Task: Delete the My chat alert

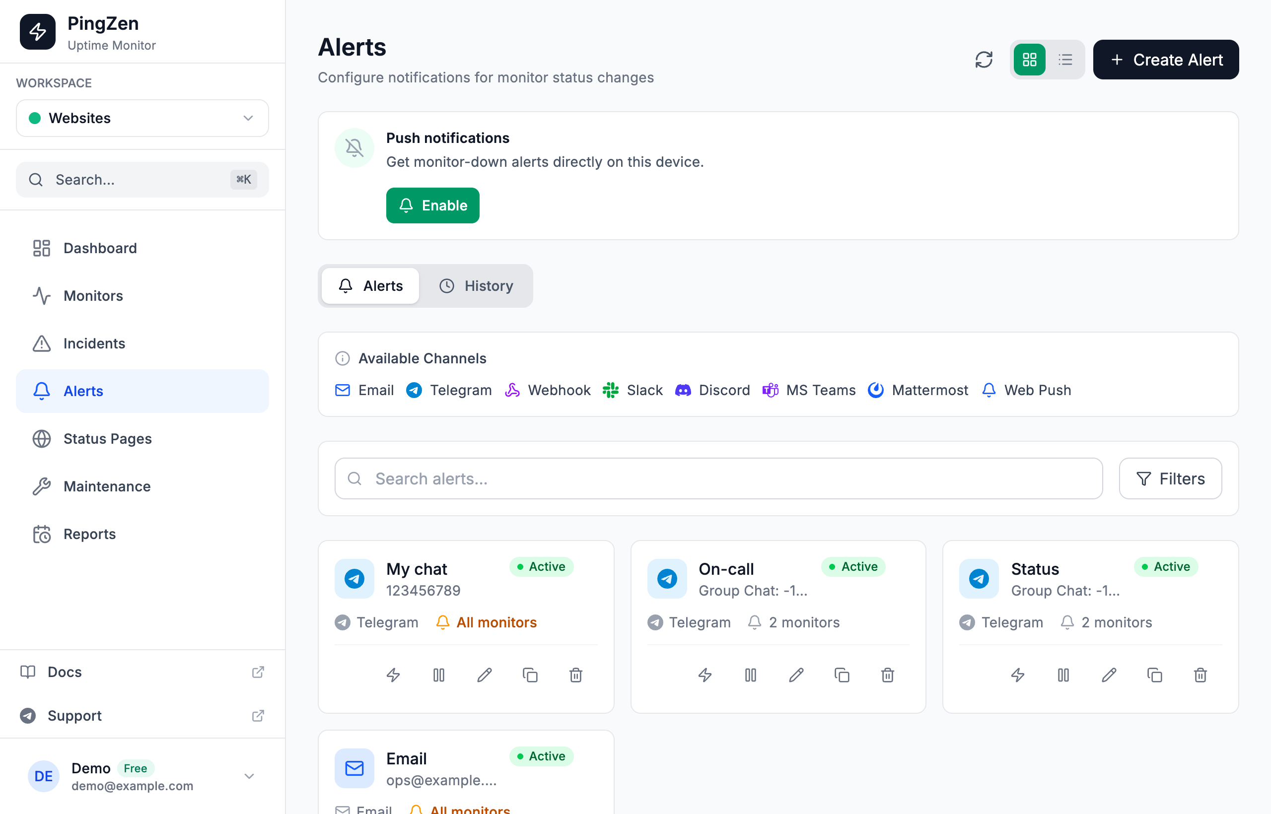Action: click(x=576, y=675)
